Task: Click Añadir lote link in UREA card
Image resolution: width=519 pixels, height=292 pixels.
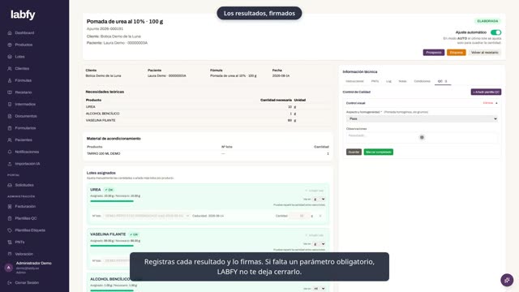Action: coord(315,191)
